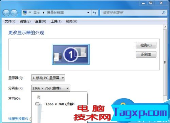Open the 查看(V) menu
Screen dimensions: 170x123
[x=40, y=21]
